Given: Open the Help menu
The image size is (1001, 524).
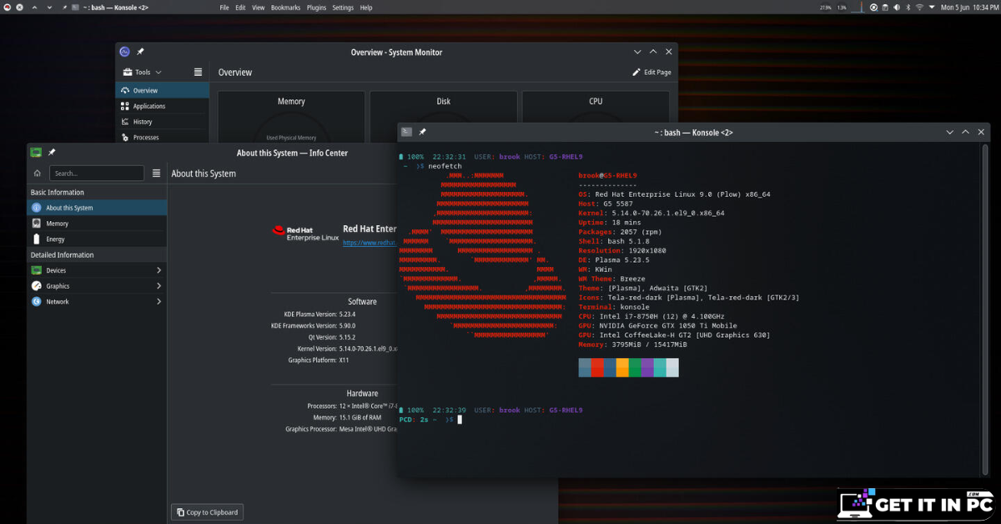Looking at the screenshot, I should pyautogui.click(x=366, y=8).
